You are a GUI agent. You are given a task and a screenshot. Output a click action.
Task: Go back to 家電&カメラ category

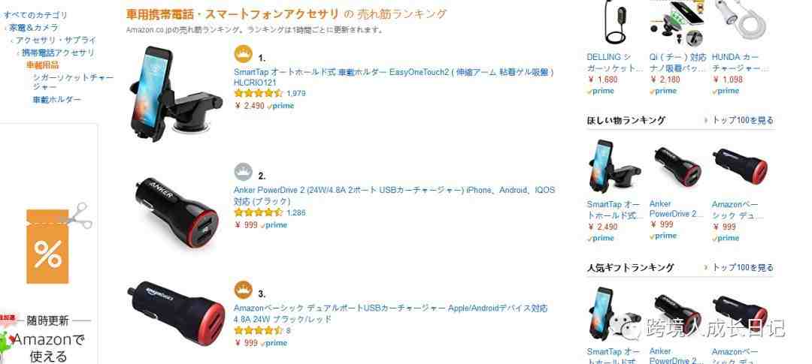pos(33,28)
